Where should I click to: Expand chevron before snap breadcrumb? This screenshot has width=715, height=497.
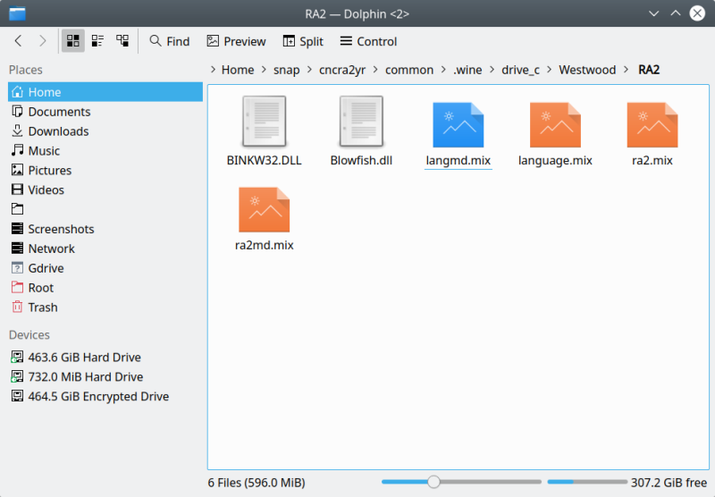click(x=264, y=70)
